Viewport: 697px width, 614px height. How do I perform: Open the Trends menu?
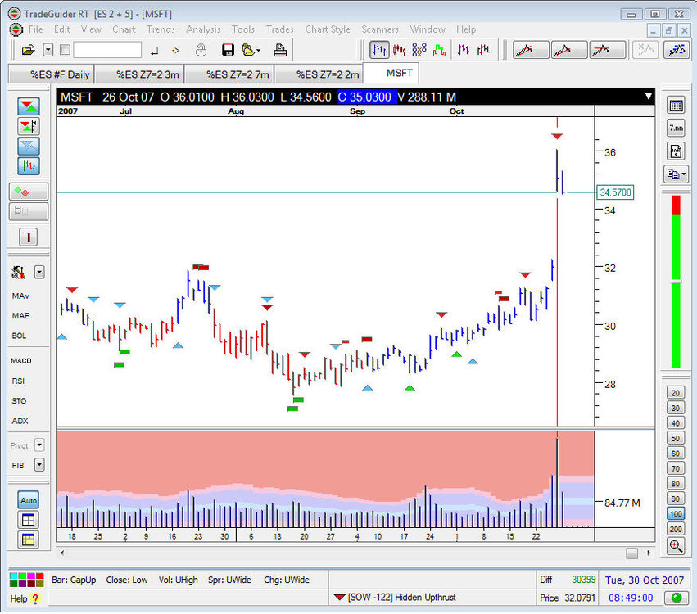(161, 29)
